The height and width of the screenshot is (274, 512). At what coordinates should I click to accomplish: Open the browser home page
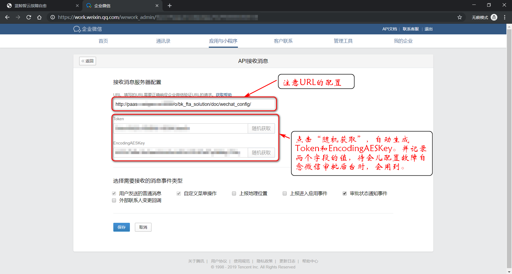click(39, 17)
